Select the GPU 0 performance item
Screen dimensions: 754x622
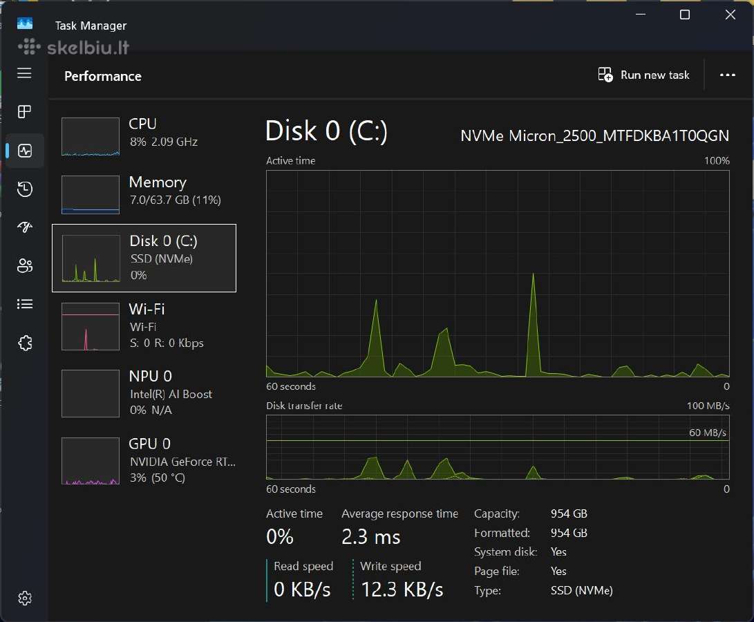[x=144, y=460]
